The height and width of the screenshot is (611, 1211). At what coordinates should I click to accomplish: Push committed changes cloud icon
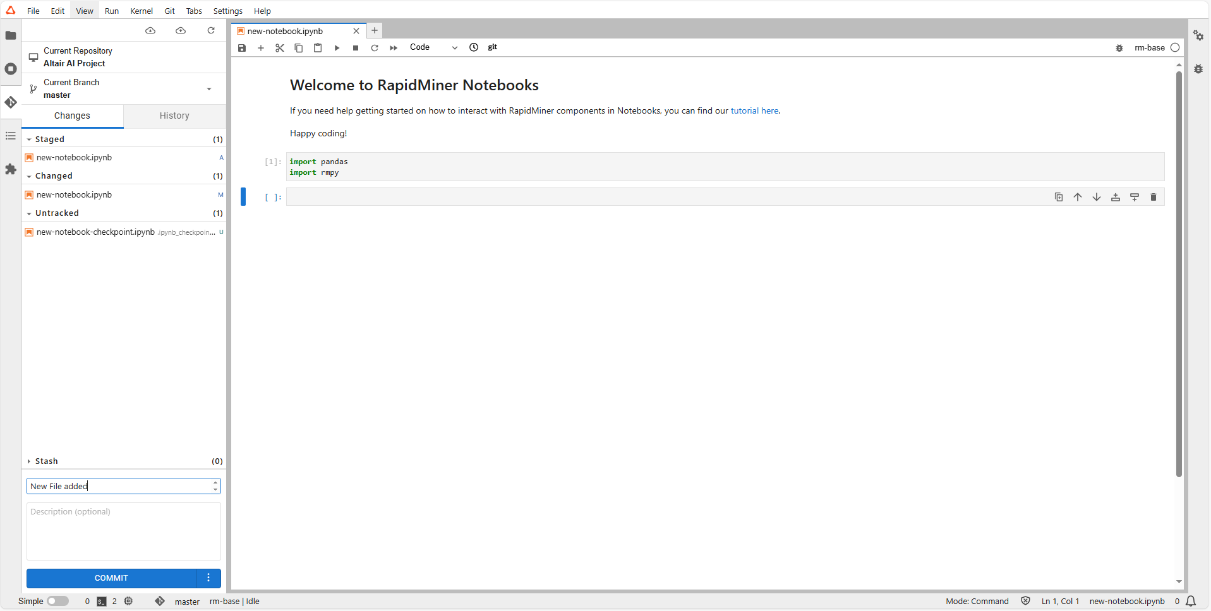click(x=181, y=30)
